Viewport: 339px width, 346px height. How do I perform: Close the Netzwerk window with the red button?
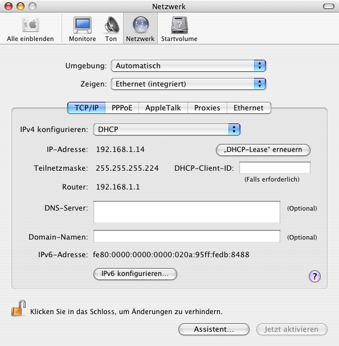tap(9, 6)
